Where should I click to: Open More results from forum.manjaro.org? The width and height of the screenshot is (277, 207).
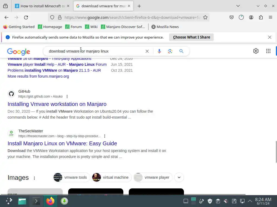click(x=38, y=76)
